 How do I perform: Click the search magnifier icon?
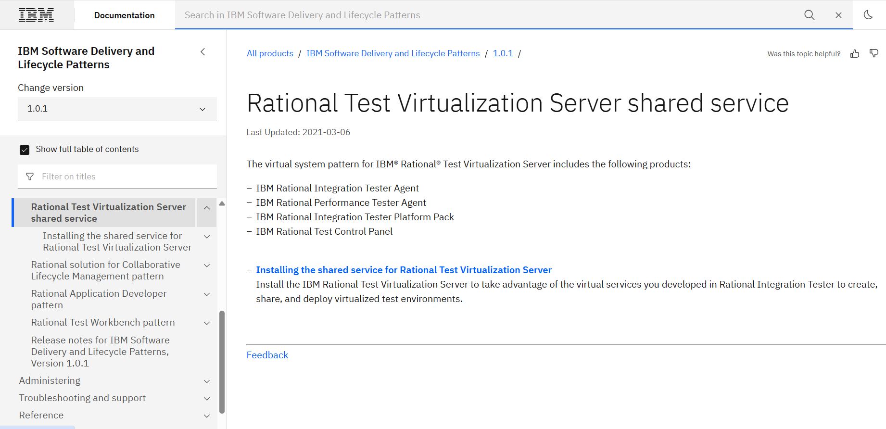pos(810,15)
